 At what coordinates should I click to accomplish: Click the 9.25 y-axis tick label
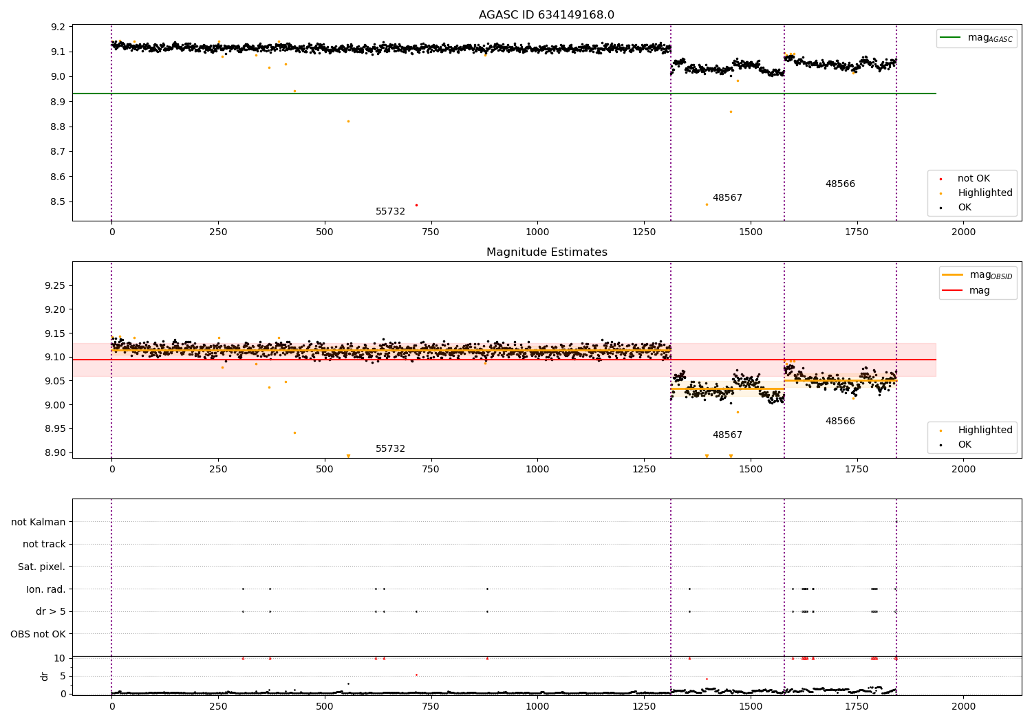tap(56, 285)
